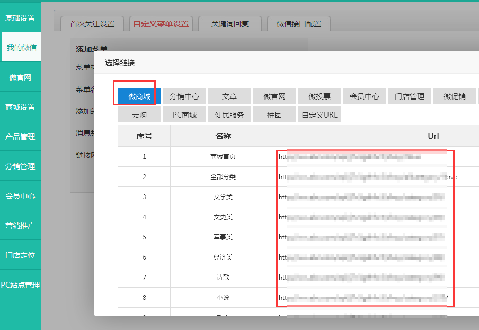The height and width of the screenshot is (330, 479).
Task: Select 门店管理 category in link picker
Action: pos(410,96)
